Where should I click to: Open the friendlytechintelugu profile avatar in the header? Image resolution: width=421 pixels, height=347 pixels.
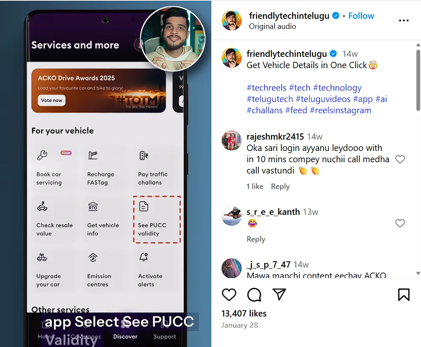pyautogui.click(x=232, y=20)
